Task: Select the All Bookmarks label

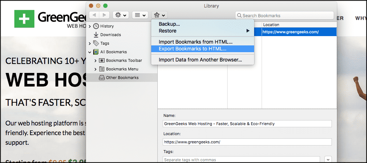Action: [x=114, y=52]
